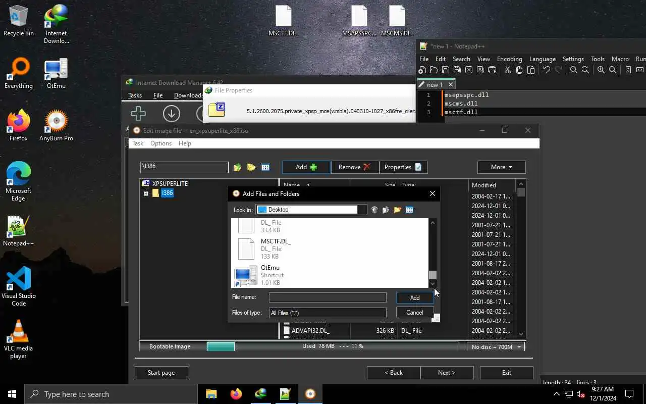Click New file icon in Notepad++ toolbar
Screen dimensions: 646x404
tap(422, 70)
